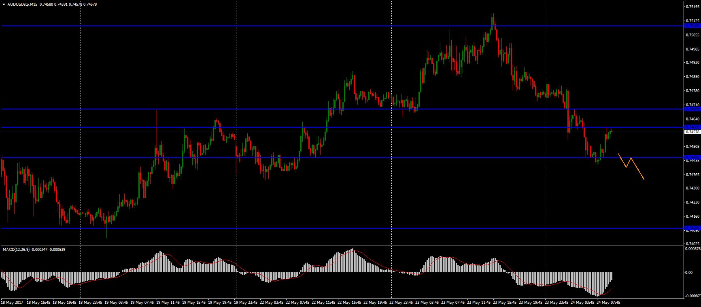Click the 18 May 15:45 time label

click(39, 302)
